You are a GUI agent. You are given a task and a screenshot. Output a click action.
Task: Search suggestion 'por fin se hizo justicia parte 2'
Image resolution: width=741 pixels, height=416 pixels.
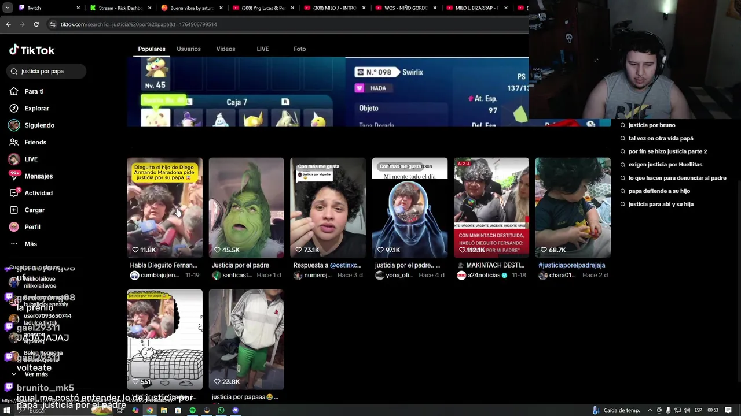pyautogui.click(x=667, y=151)
